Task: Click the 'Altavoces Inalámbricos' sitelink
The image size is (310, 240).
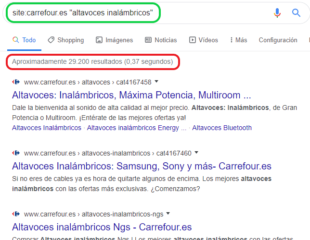Action: click(47, 128)
